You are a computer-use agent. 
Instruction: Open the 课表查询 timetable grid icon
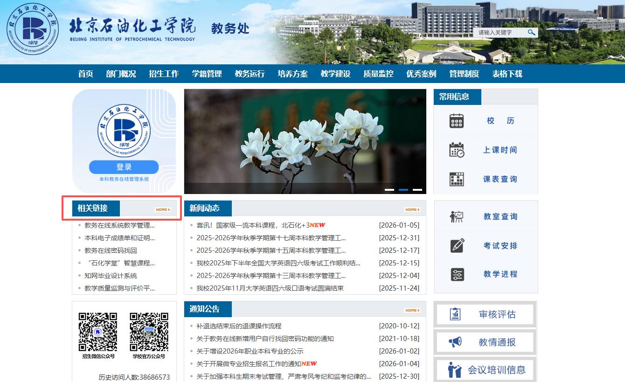(457, 179)
